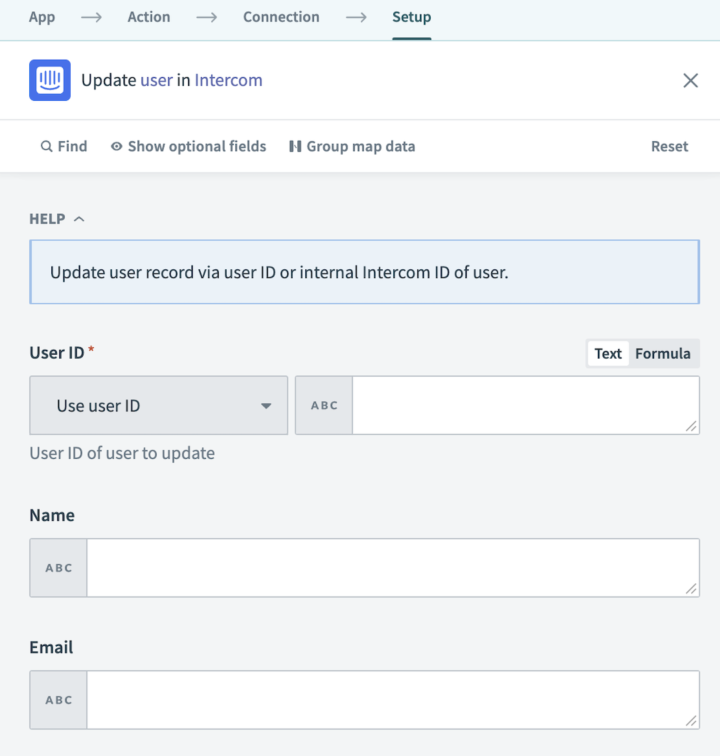
Task: Switch User ID input mode to Formula
Action: [x=663, y=353]
